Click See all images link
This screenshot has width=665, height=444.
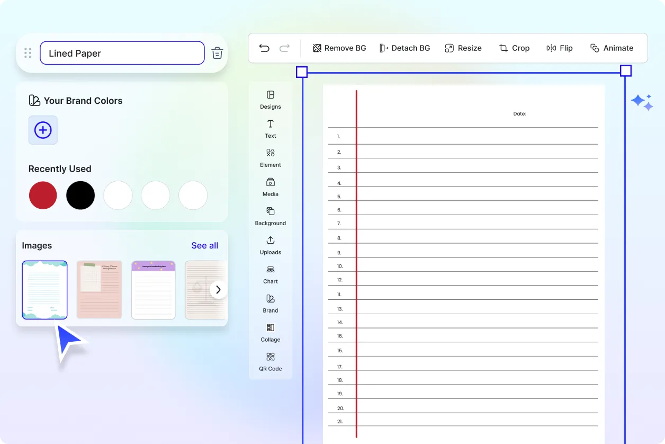(204, 245)
